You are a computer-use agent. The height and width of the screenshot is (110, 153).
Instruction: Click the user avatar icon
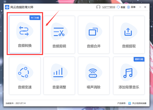(98, 7)
